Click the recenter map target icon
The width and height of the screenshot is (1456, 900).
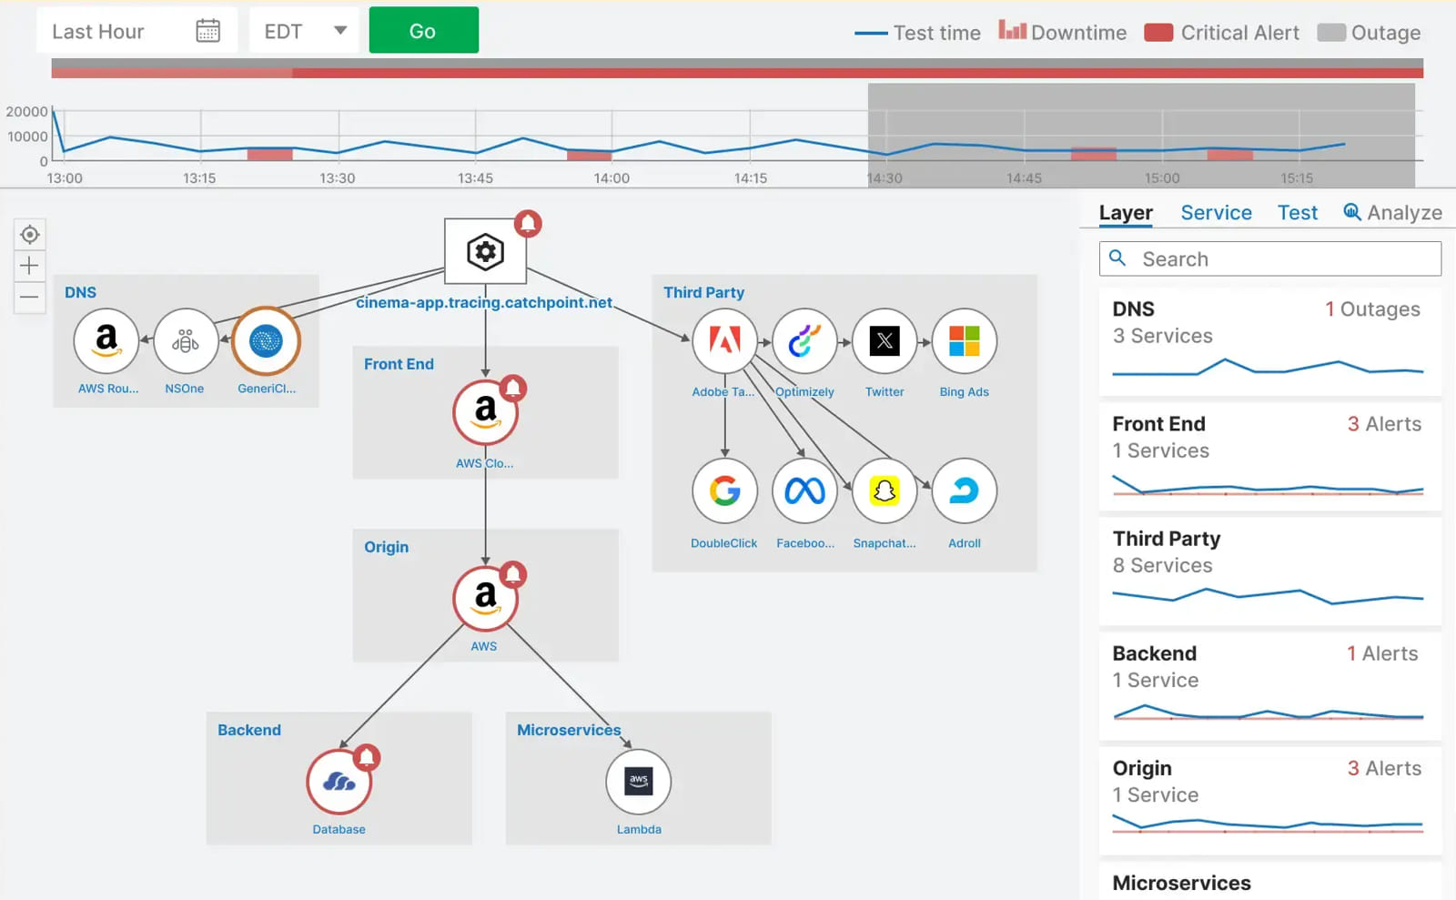click(29, 235)
